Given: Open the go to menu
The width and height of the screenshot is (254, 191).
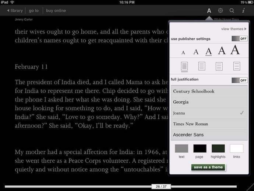Looking at the screenshot, I should 34,11.
